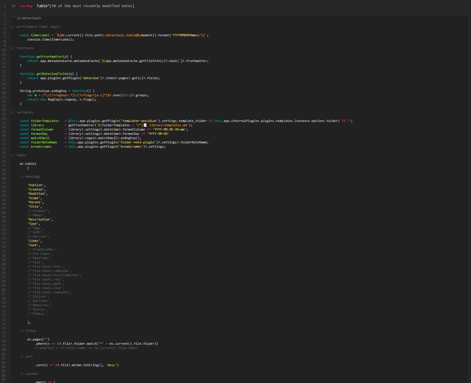Click 'return new RegExp(m.regexp, m.flags);'

coord(62,99)
